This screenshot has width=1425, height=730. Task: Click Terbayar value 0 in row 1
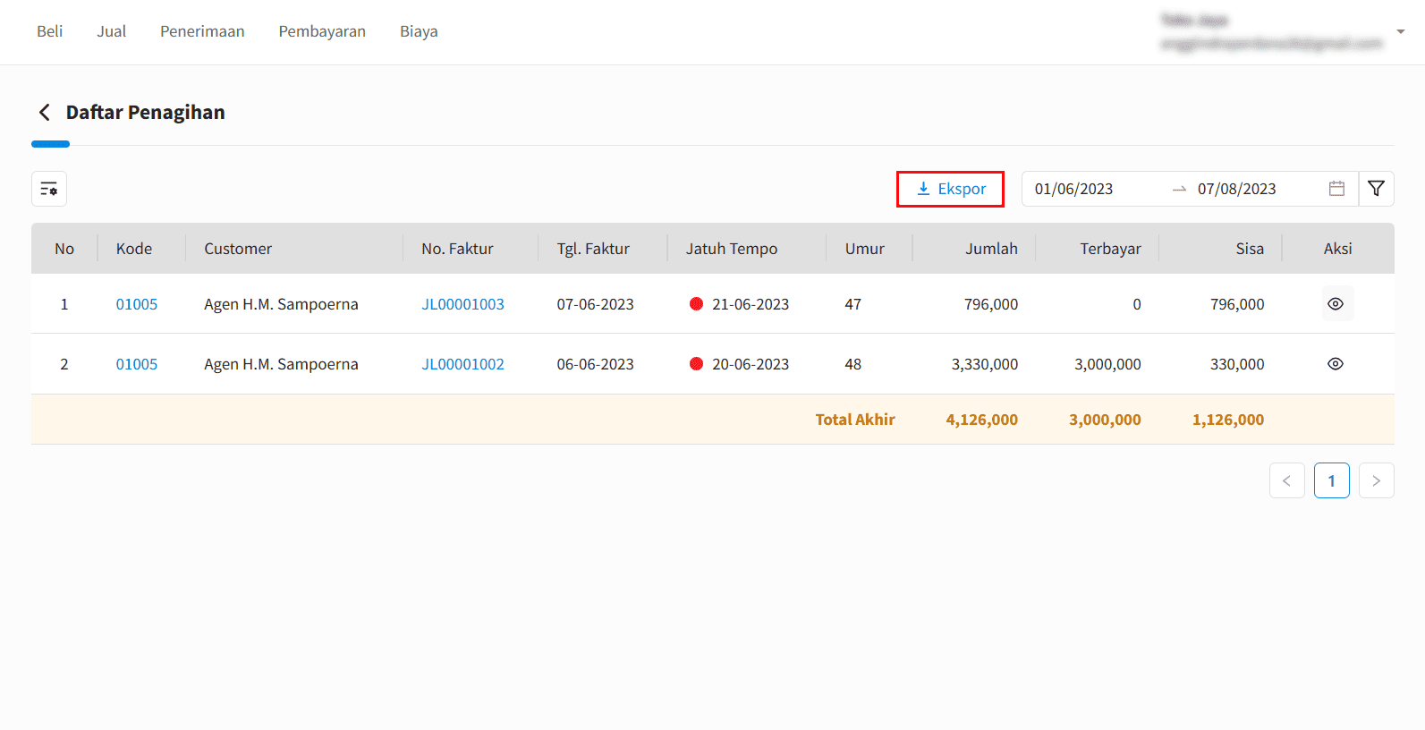[1137, 304]
